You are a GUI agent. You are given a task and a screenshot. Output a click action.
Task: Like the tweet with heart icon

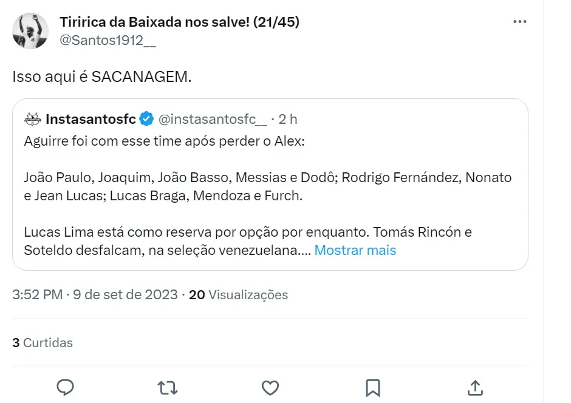click(270, 387)
